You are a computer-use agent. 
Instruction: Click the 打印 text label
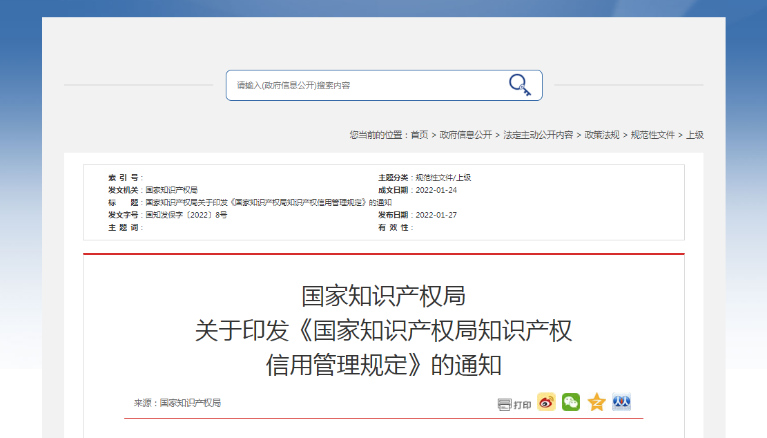click(522, 406)
